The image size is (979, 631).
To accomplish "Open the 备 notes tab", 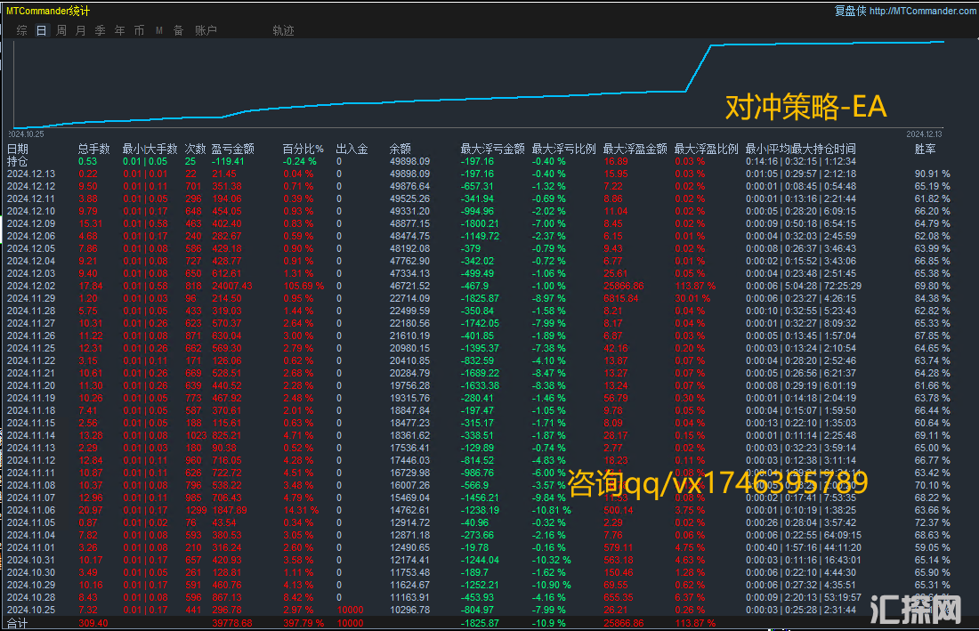I will [178, 30].
